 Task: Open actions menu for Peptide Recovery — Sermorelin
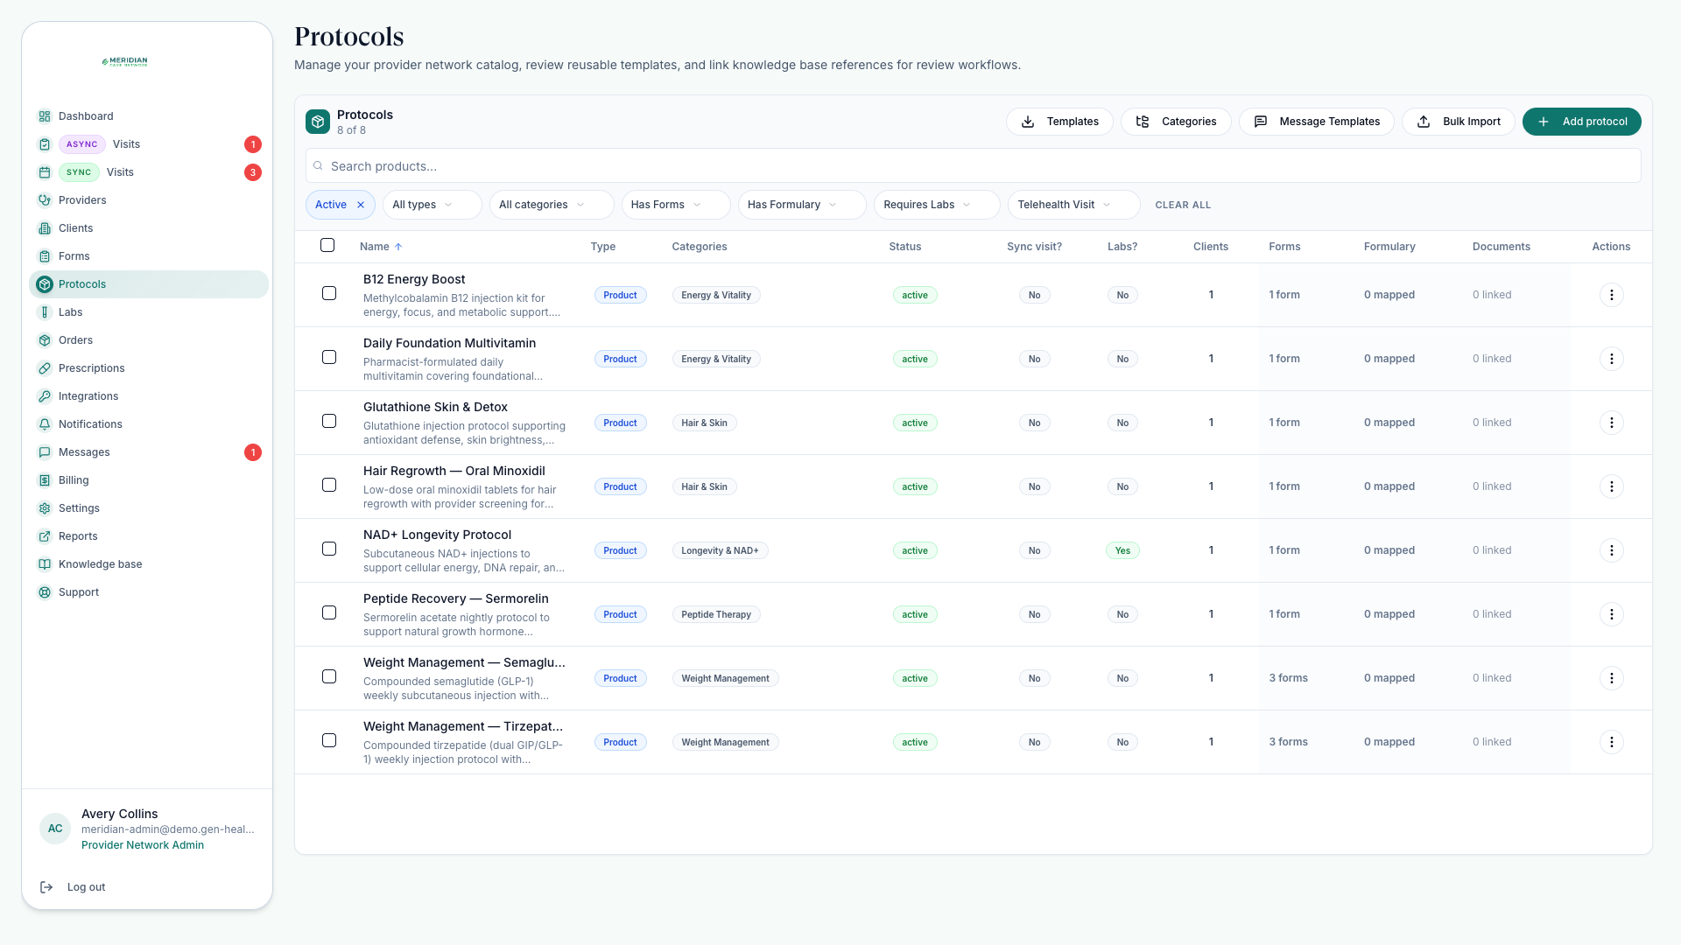1611,614
